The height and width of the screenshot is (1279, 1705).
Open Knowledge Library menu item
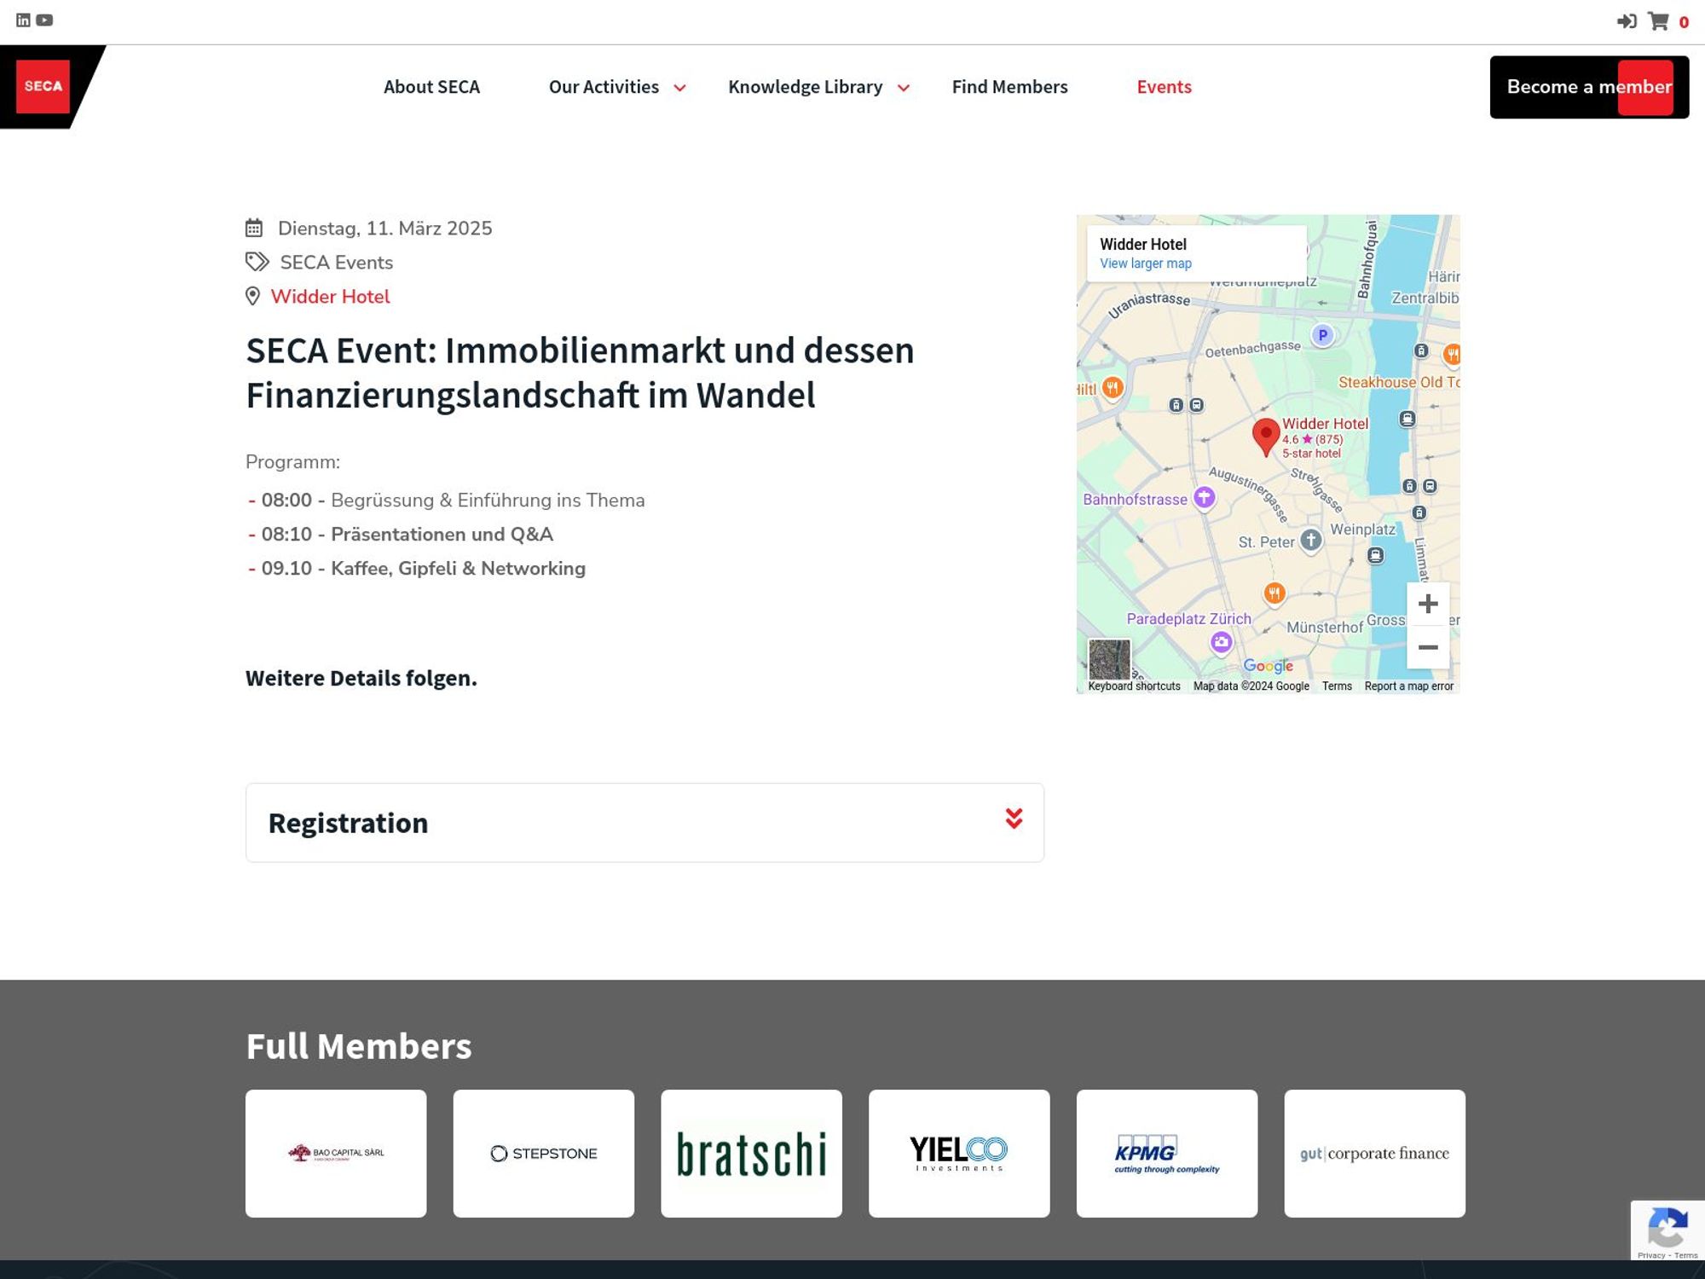(x=805, y=87)
